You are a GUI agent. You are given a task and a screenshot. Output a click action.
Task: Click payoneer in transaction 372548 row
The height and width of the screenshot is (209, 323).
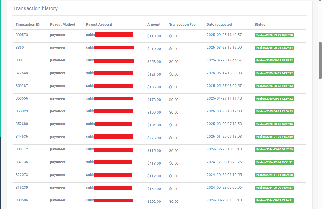(x=57, y=73)
